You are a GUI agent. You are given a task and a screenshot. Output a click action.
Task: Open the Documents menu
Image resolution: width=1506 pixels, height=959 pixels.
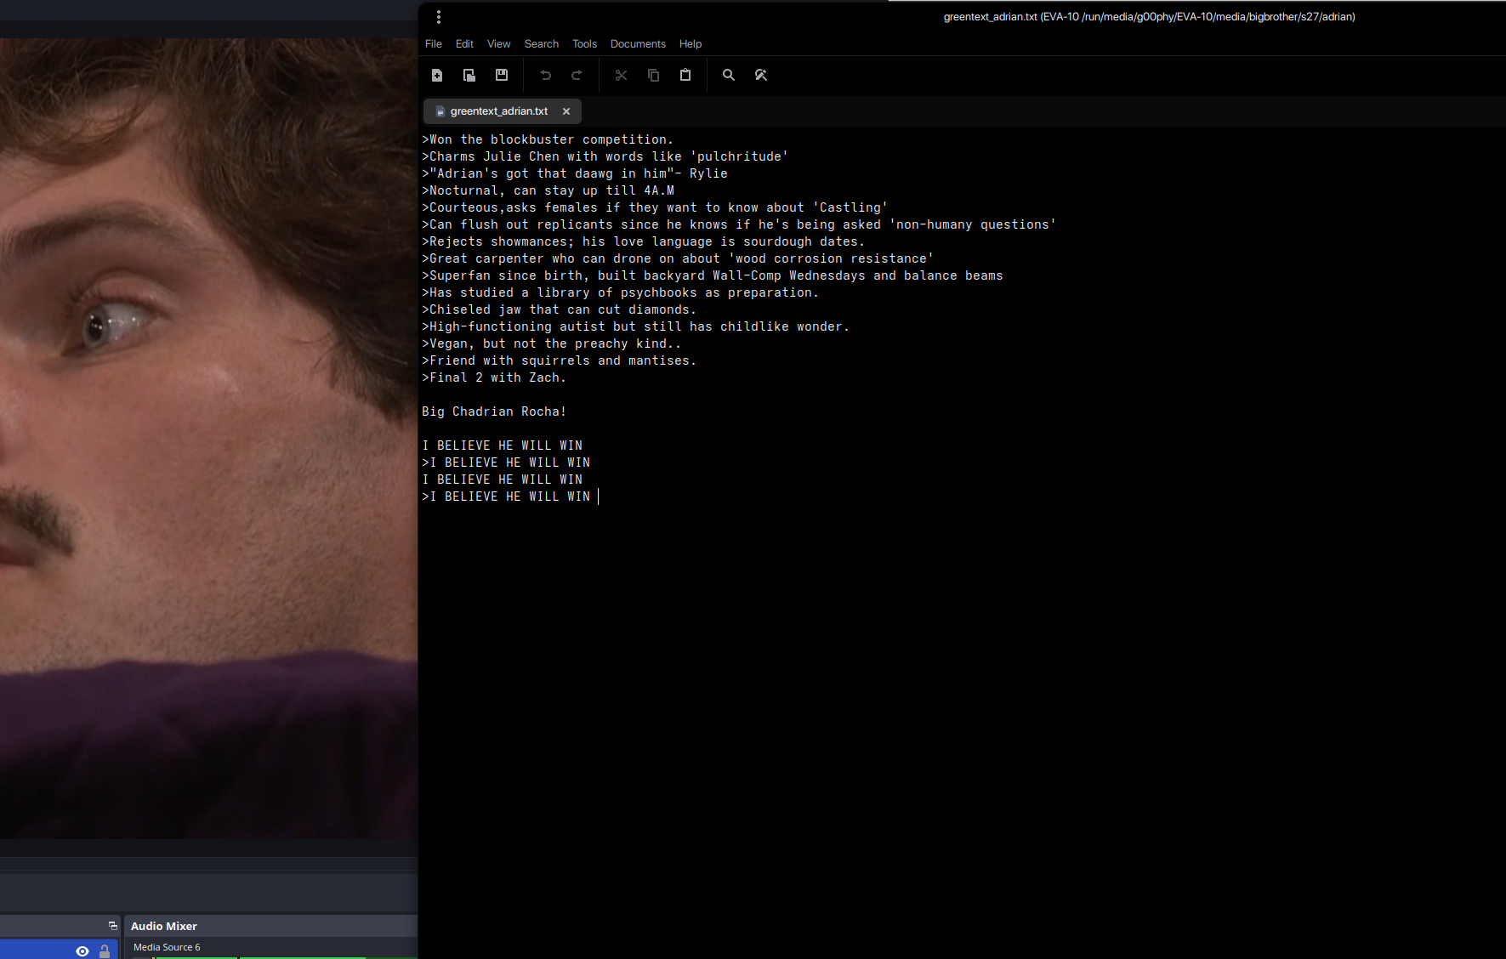point(638,44)
